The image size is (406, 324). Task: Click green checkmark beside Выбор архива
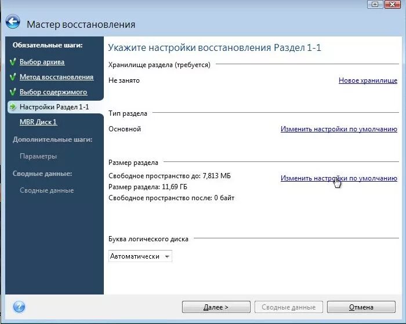tap(13, 62)
